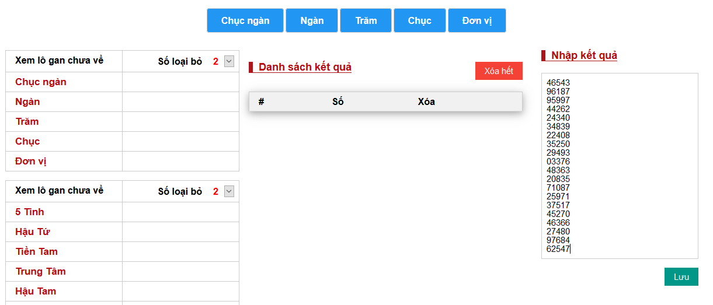Open Số loại bỏ dropdown above 5 Tinh row
713x305 pixels.
pyautogui.click(x=229, y=191)
